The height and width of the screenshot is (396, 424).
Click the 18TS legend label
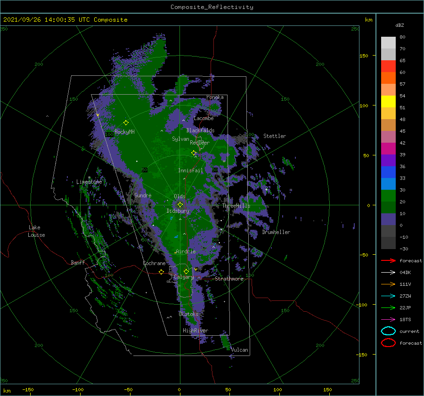coord(405,320)
